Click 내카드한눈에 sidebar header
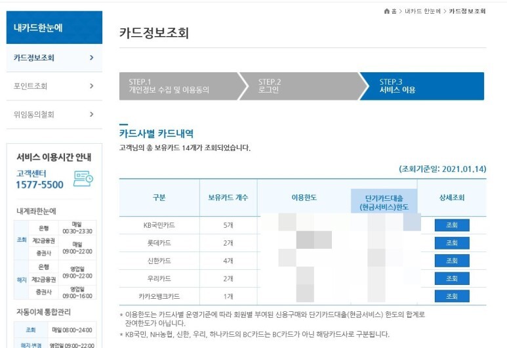Screen dimensions: 507x348 coord(54,28)
